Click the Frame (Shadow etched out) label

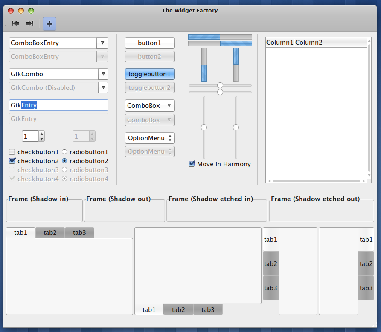315,199
